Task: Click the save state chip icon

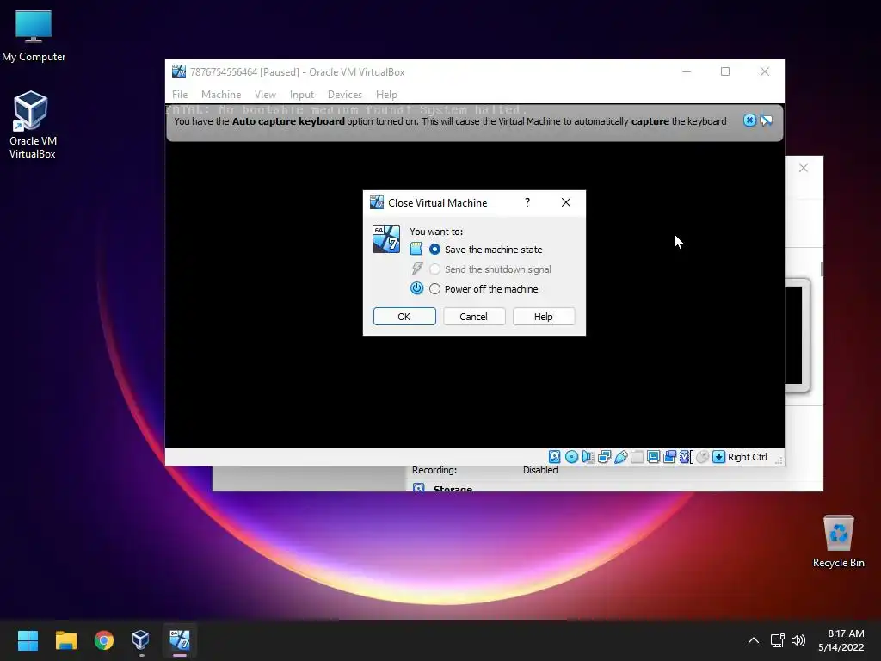Action: pos(416,249)
